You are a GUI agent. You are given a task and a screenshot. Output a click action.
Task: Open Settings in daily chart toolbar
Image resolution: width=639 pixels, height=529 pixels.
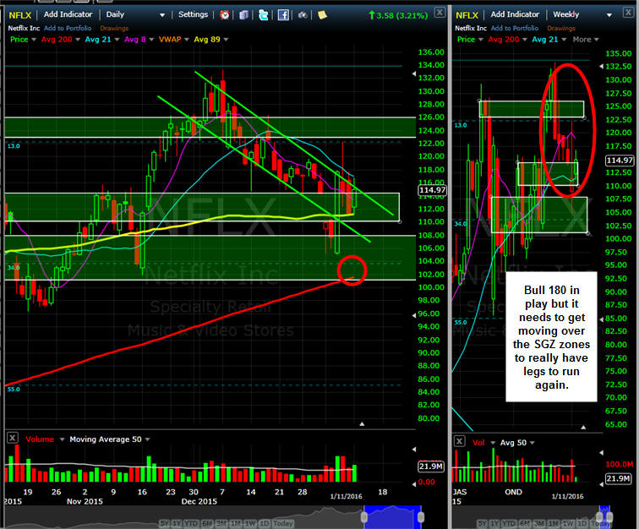coord(194,14)
